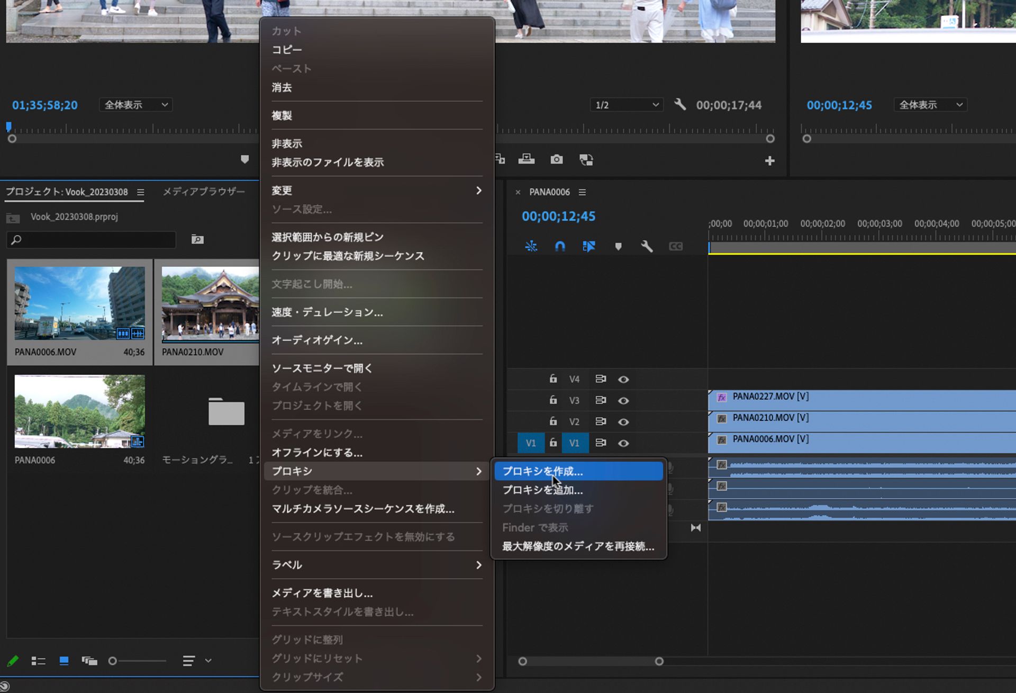Add a marker using the timeline marker icon
The image size is (1016, 693).
(618, 246)
